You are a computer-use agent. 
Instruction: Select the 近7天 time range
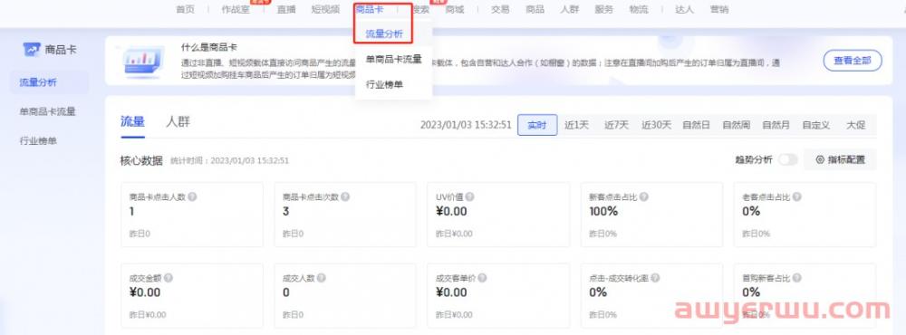(616, 125)
